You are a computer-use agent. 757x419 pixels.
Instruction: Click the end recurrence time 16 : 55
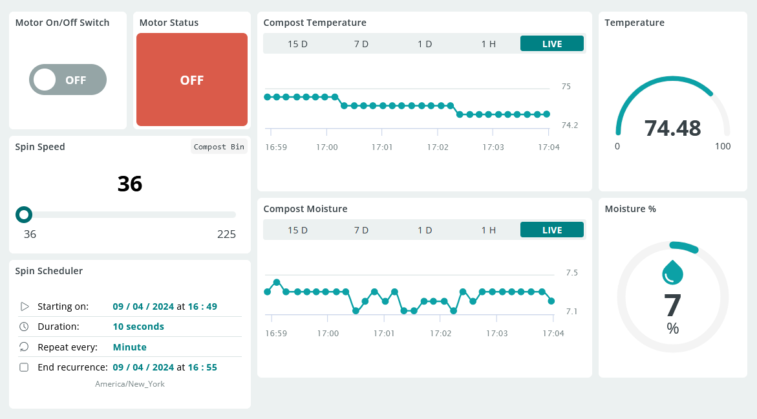(202, 367)
